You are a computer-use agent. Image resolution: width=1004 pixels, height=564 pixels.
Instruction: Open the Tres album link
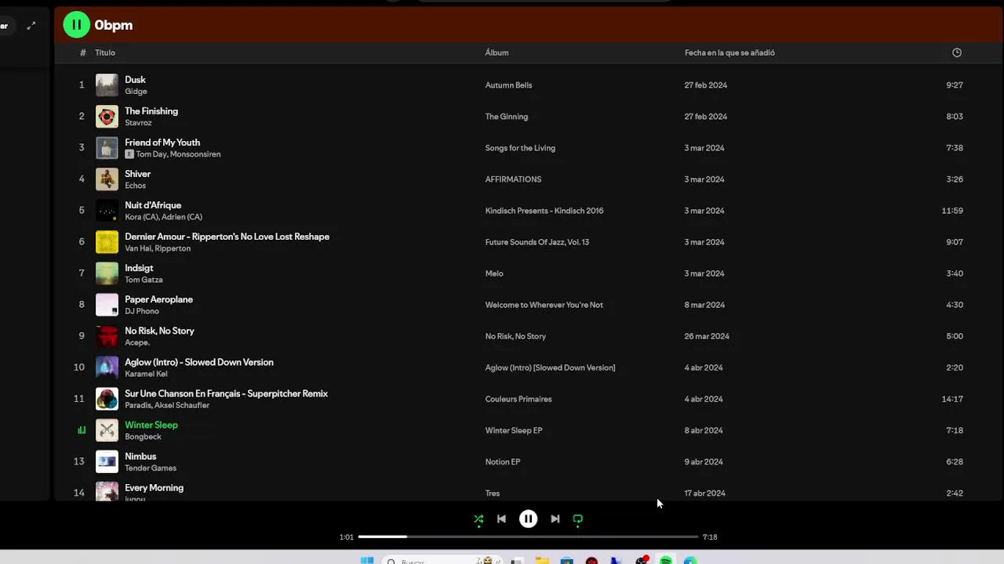(x=493, y=493)
